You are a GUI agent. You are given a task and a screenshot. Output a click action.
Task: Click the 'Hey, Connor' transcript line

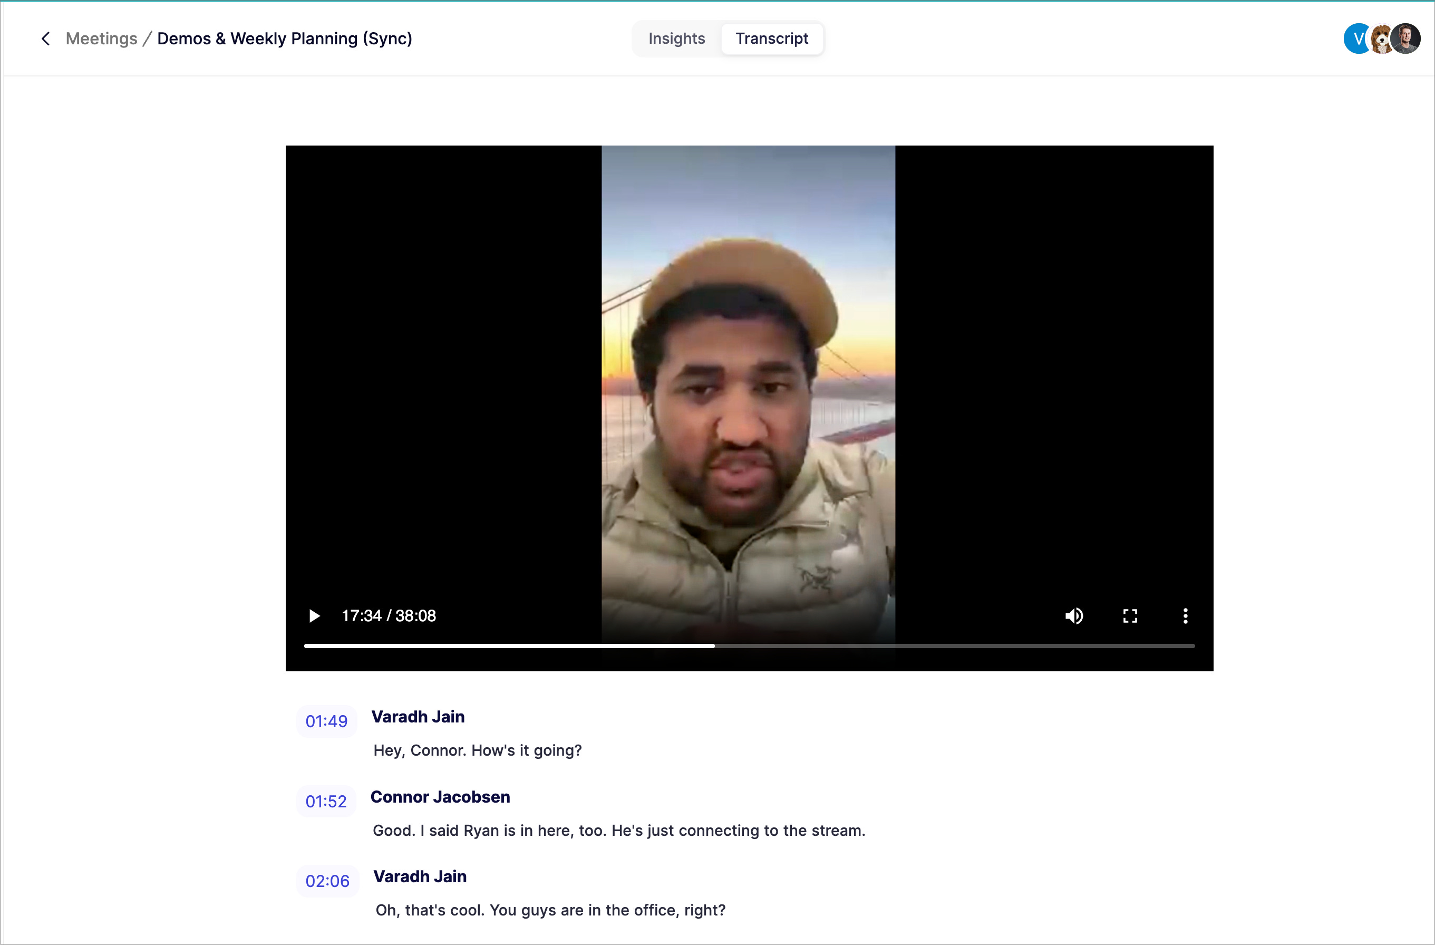pos(477,750)
